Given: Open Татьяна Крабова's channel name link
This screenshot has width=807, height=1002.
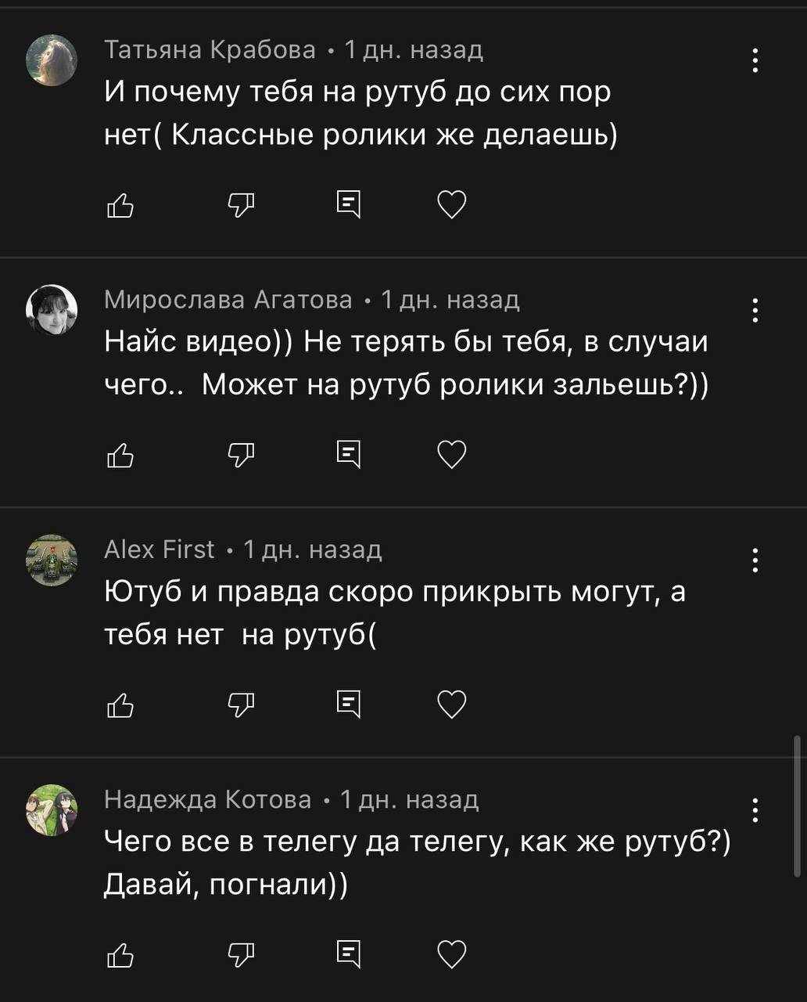Looking at the screenshot, I should pos(210,50).
